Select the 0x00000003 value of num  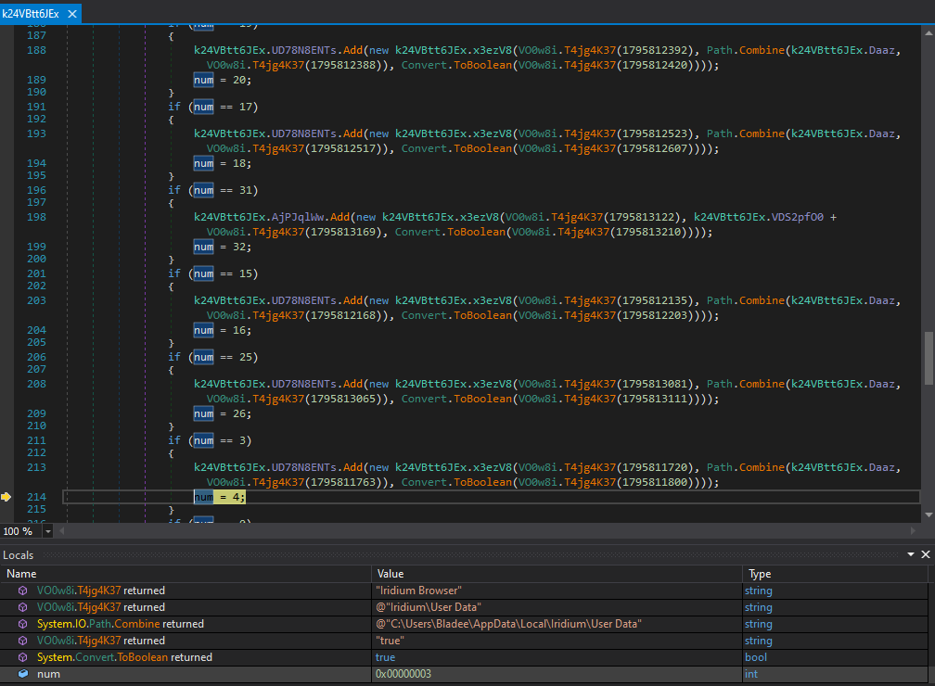click(403, 674)
